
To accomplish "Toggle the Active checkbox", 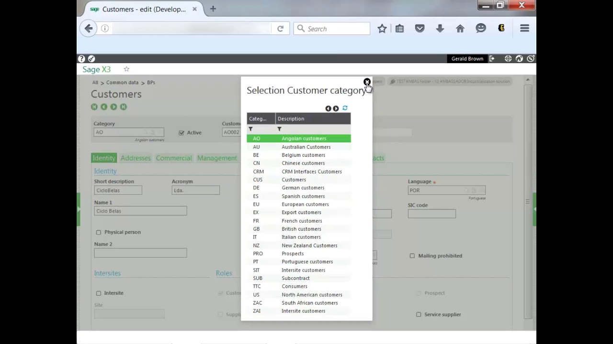I will (182, 133).
